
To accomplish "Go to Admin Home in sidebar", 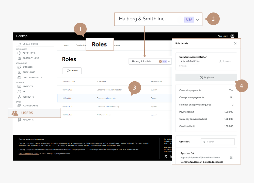I will click(29, 53).
